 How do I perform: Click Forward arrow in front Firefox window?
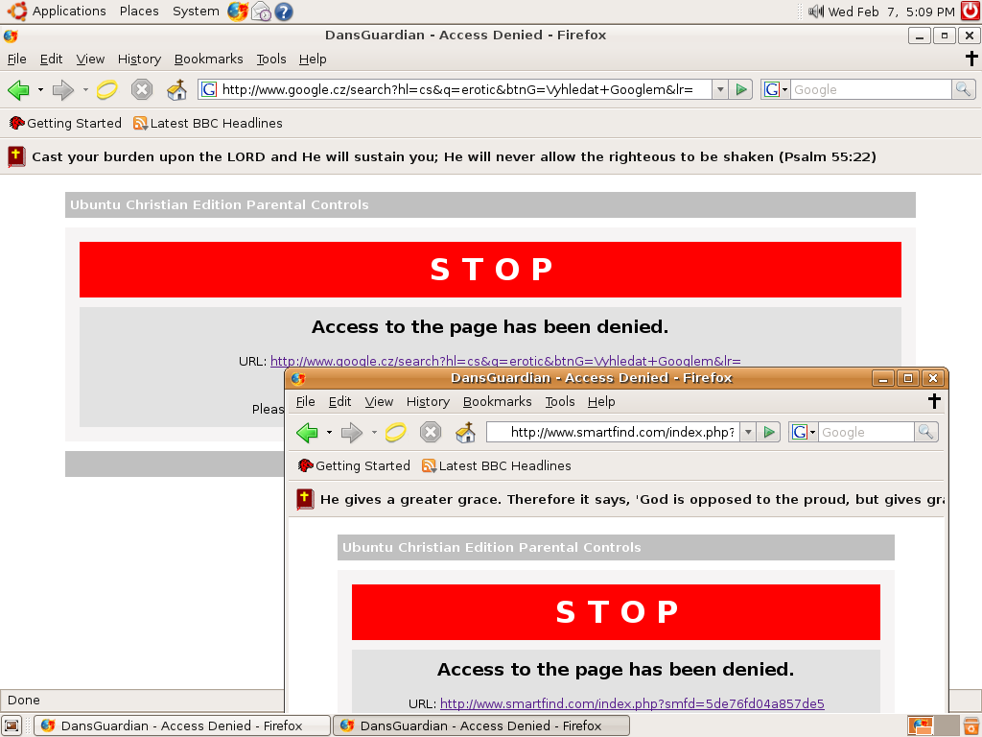coord(351,433)
